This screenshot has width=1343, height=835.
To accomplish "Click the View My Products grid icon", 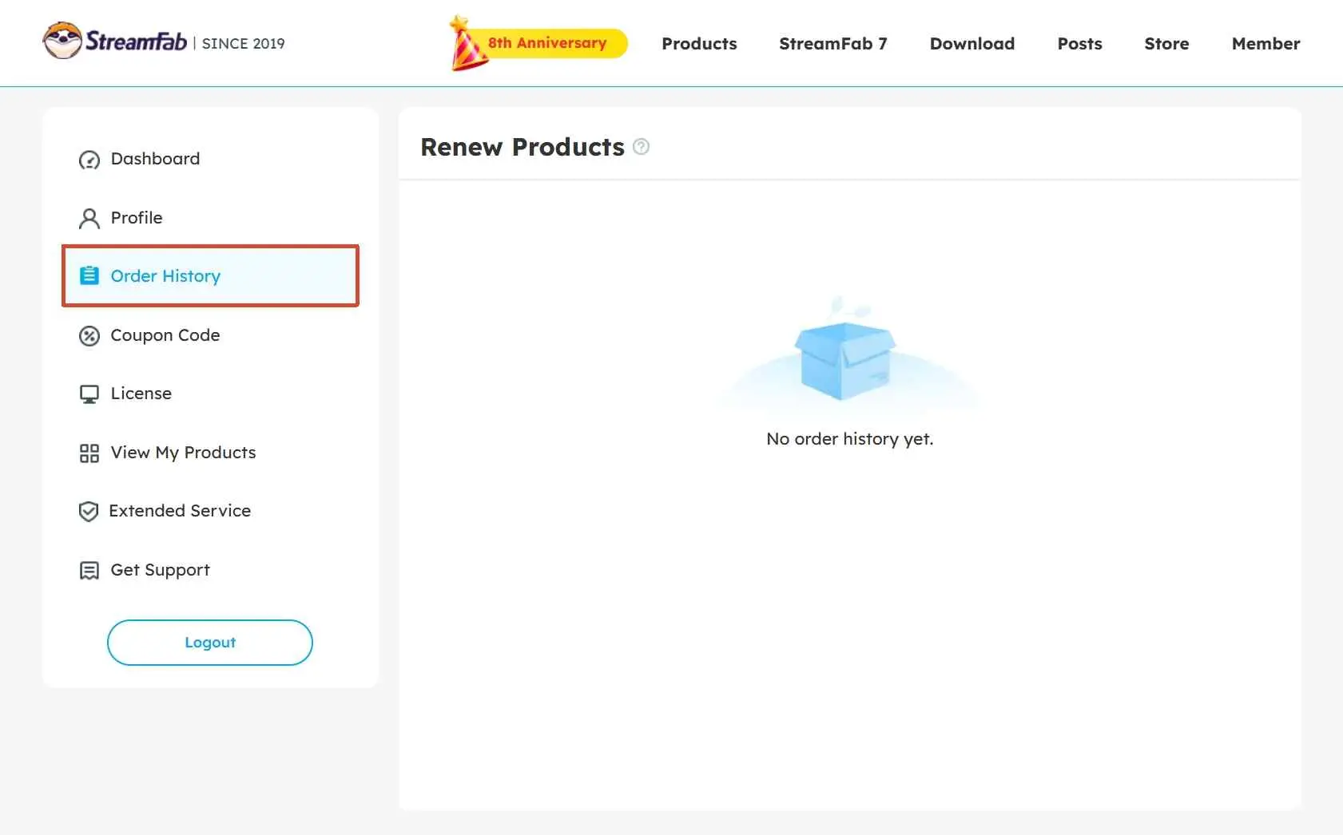I will point(89,453).
